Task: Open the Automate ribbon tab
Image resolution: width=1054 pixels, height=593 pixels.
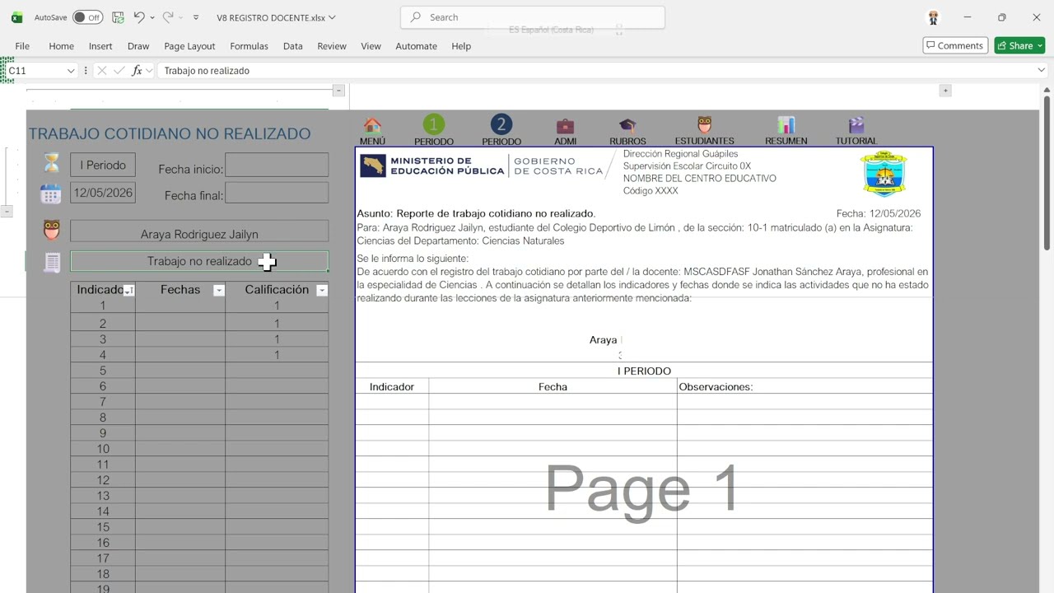Action: pos(416,46)
